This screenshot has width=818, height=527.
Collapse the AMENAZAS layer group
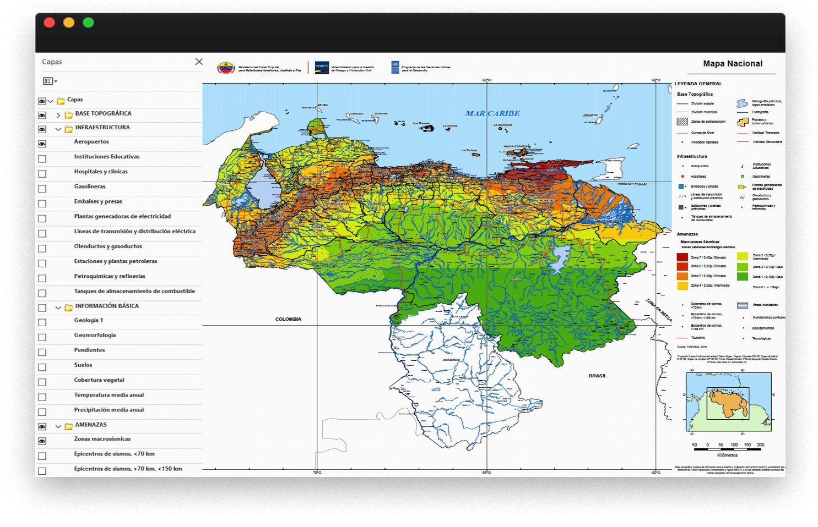pos(58,426)
